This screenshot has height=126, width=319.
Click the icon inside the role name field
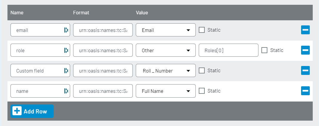[x=66, y=50]
